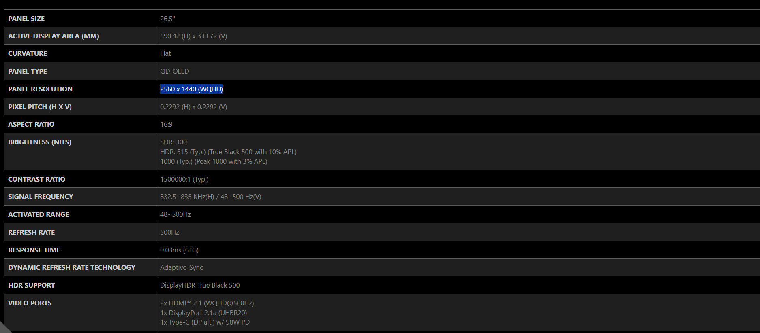Click the DisplayHDR True Black 500 value
This screenshot has height=333, width=760.
pos(200,285)
